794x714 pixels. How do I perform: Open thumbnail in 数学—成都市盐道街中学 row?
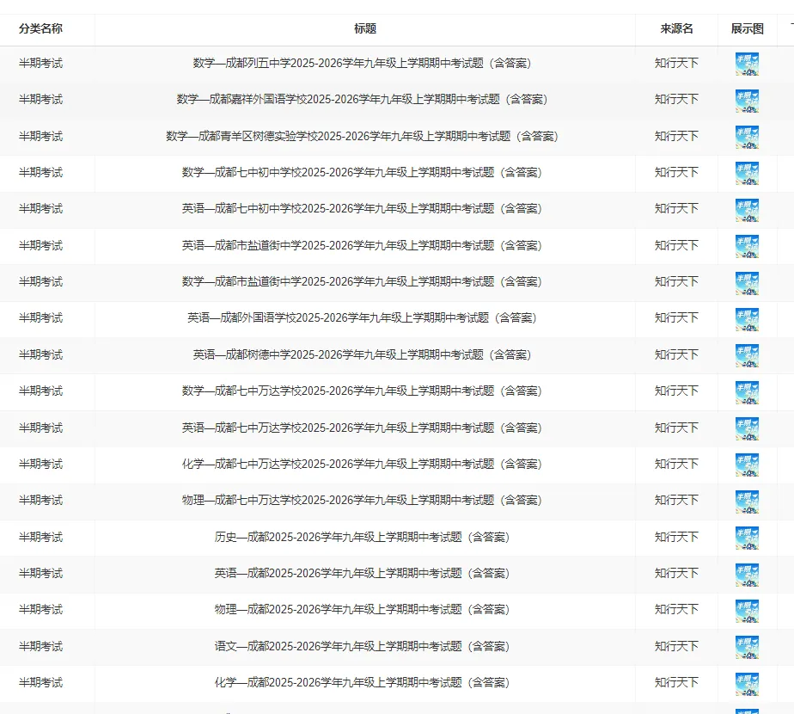[x=747, y=283]
